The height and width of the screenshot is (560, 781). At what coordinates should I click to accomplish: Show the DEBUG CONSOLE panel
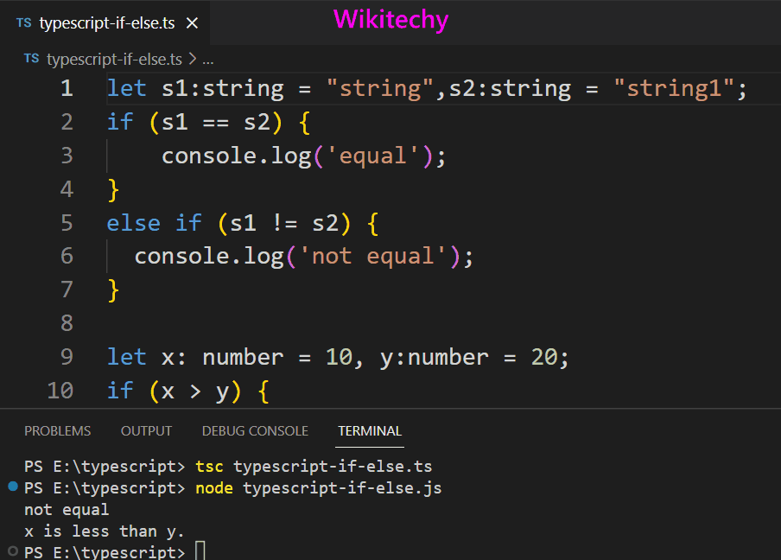click(x=255, y=430)
